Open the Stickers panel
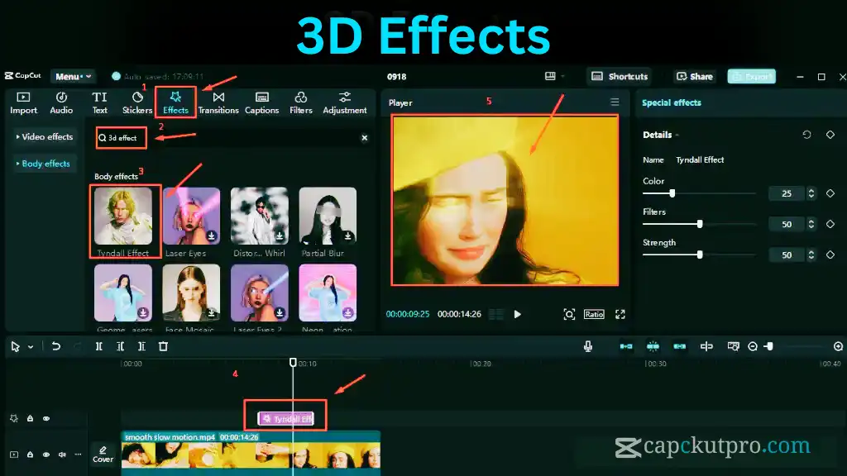The height and width of the screenshot is (476, 847). pyautogui.click(x=137, y=102)
